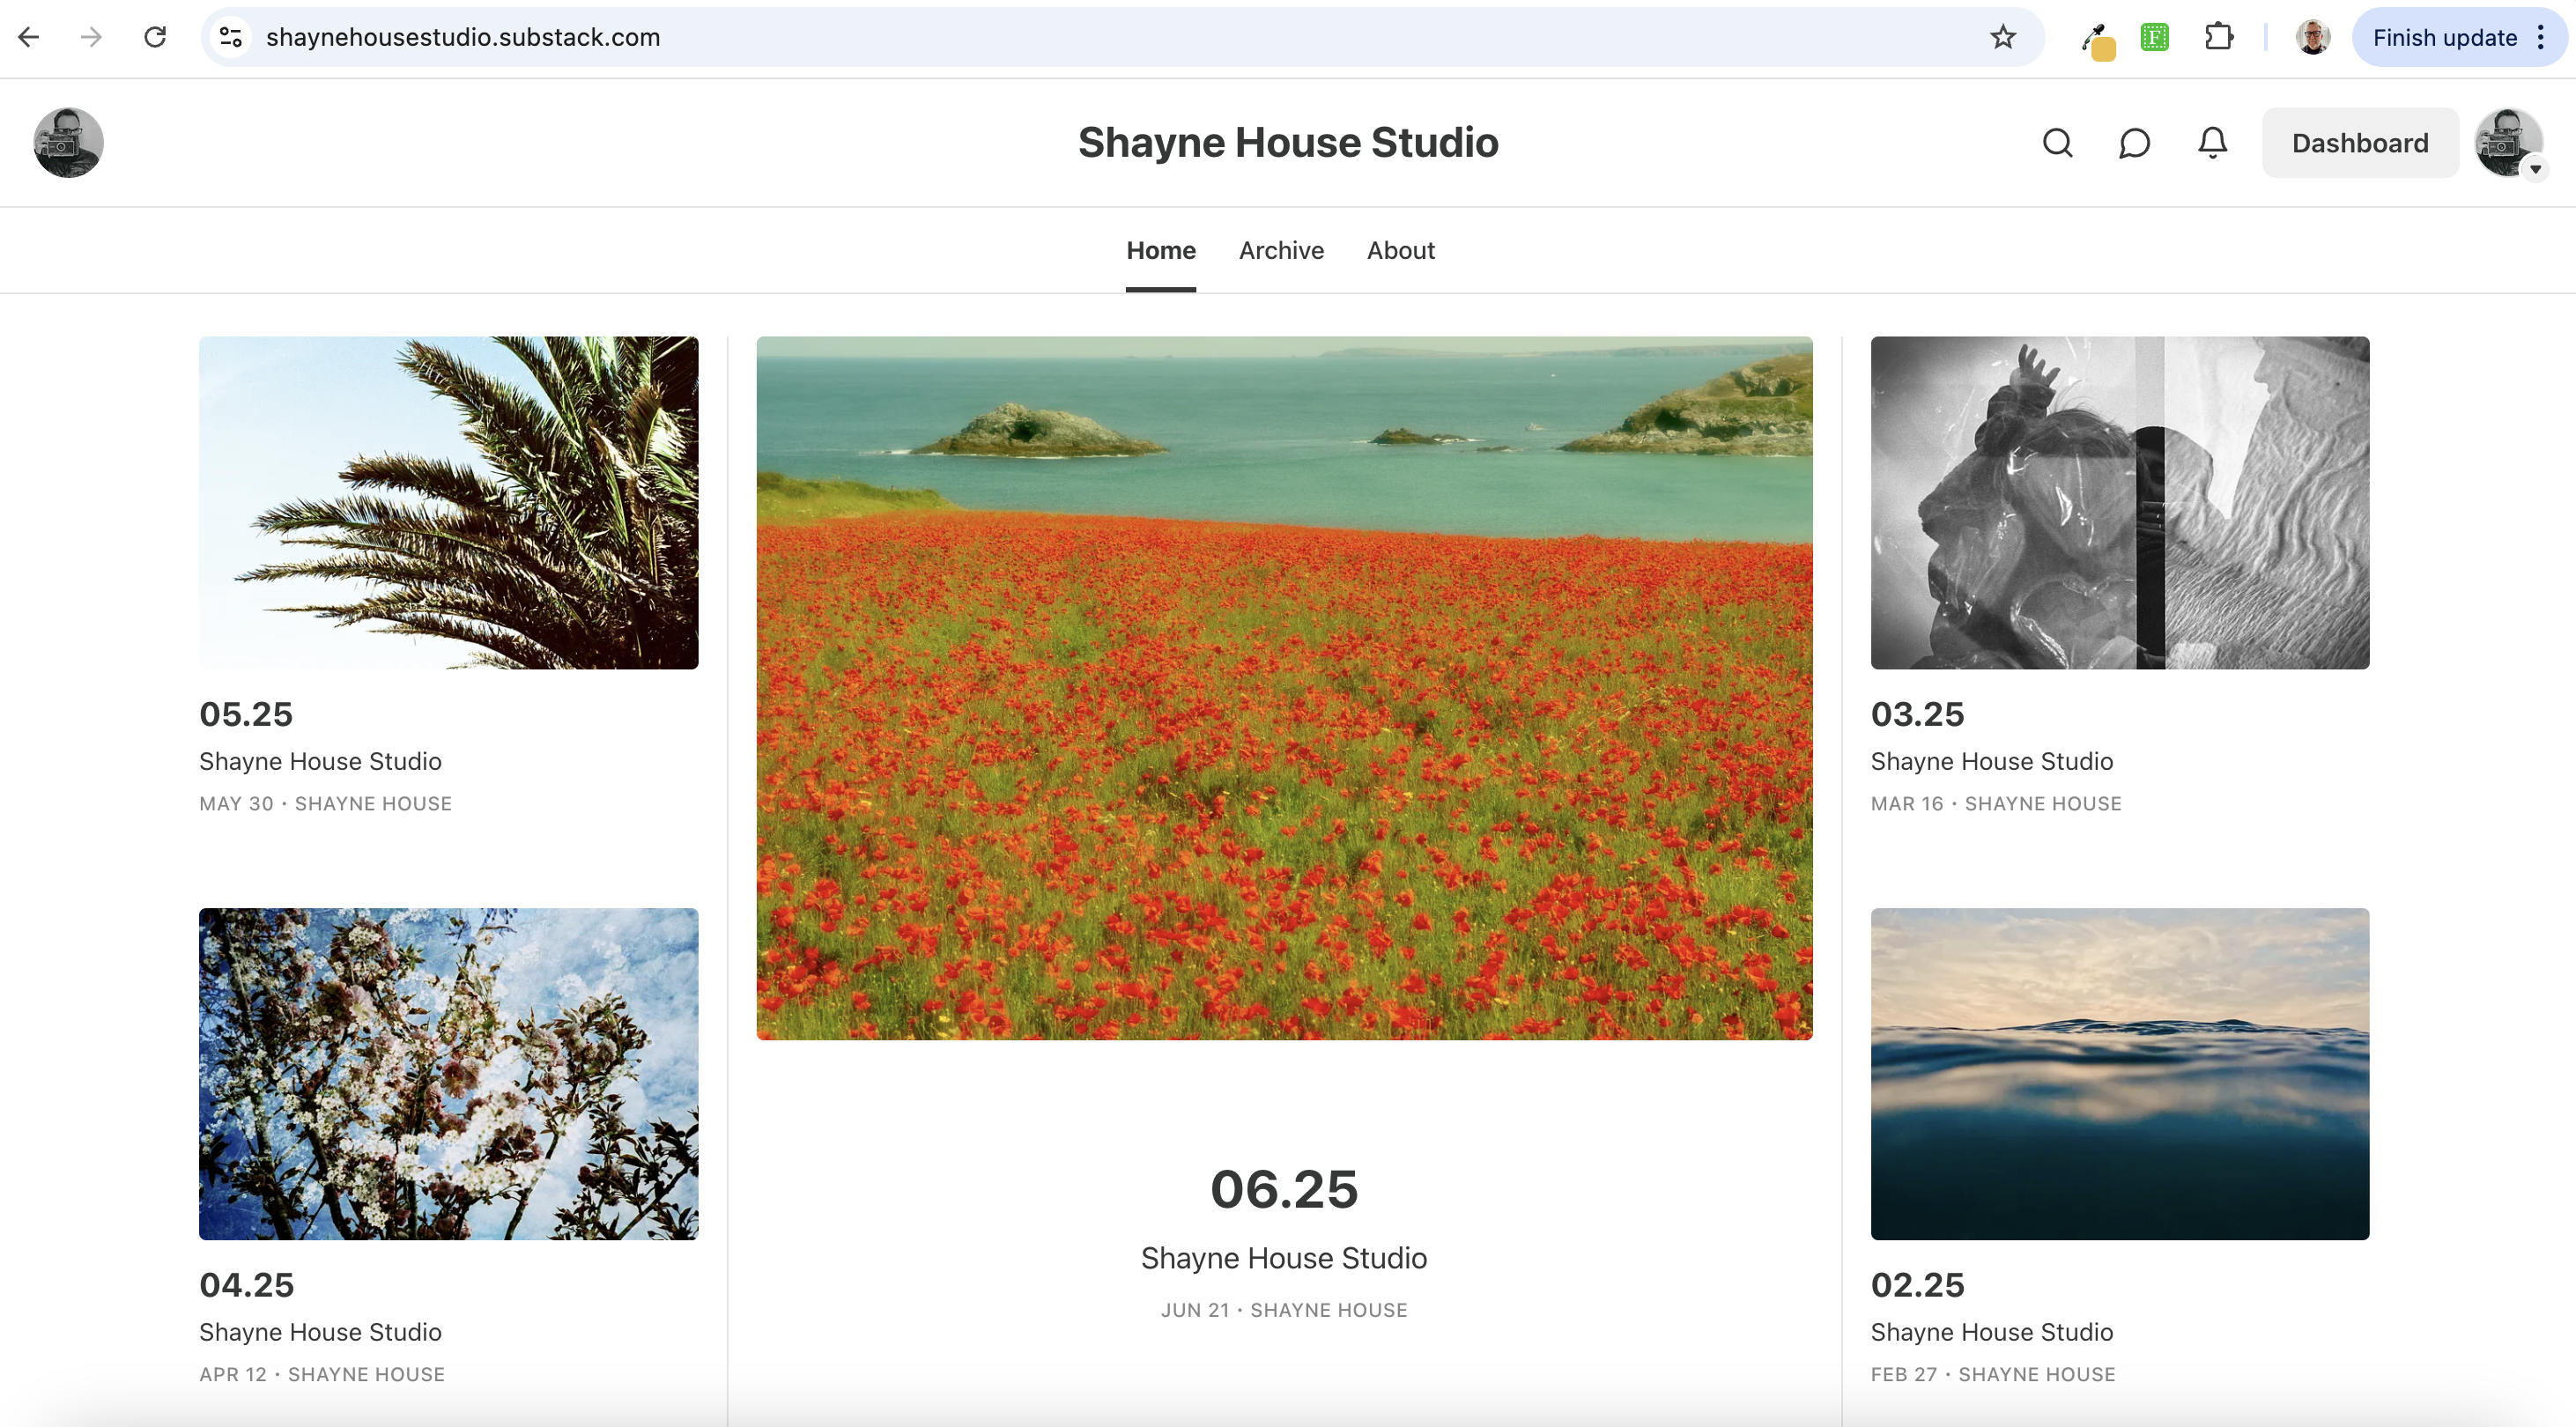Viewport: 2576px width, 1427px height.
Task: Click the Finish update button
Action: (x=2444, y=38)
